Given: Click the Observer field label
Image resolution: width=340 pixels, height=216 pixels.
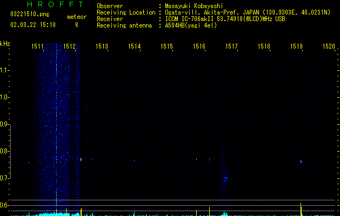Looking at the screenshot, I should coord(110,6).
